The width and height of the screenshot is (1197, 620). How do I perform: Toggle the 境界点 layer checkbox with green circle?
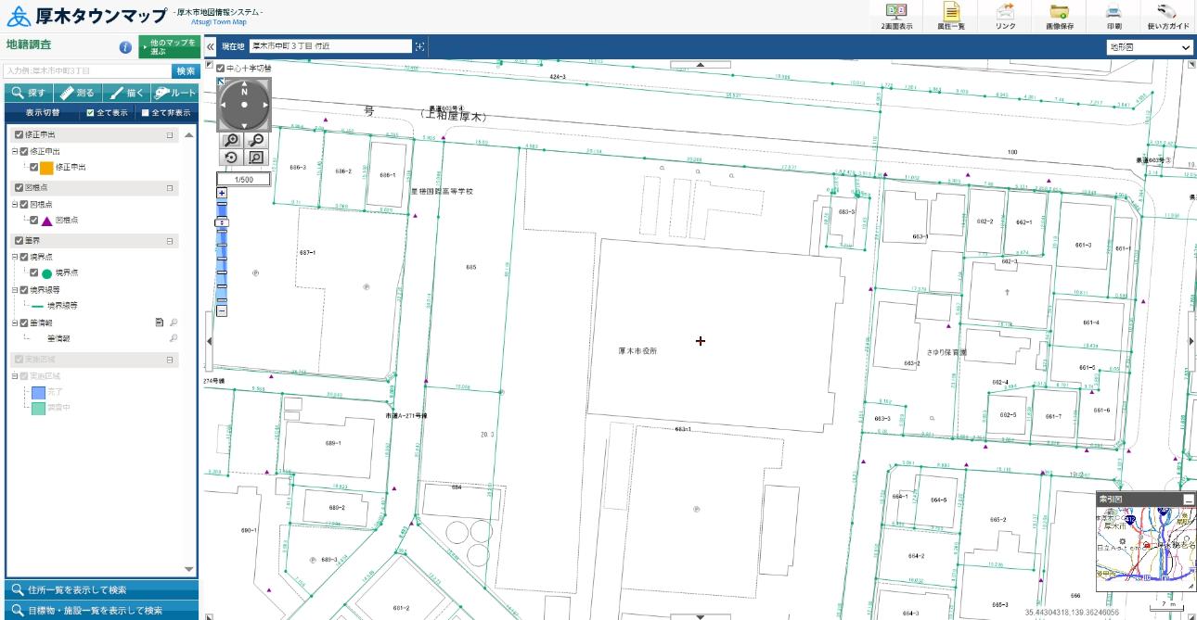[33, 273]
